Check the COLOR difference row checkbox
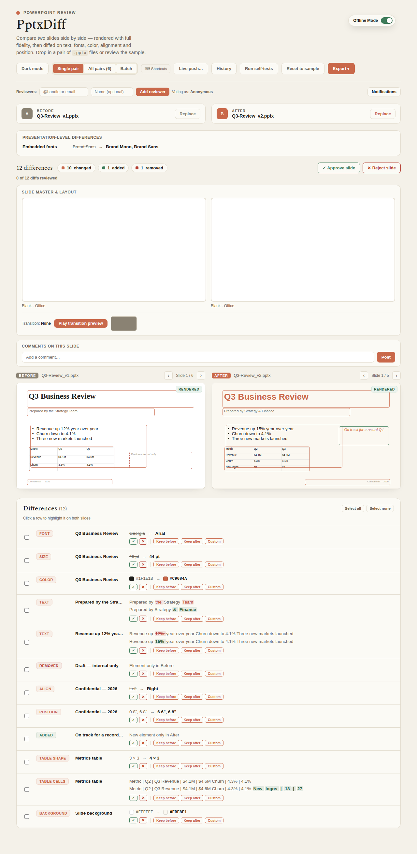Viewport: 417px width, 854px height. [26, 583]
